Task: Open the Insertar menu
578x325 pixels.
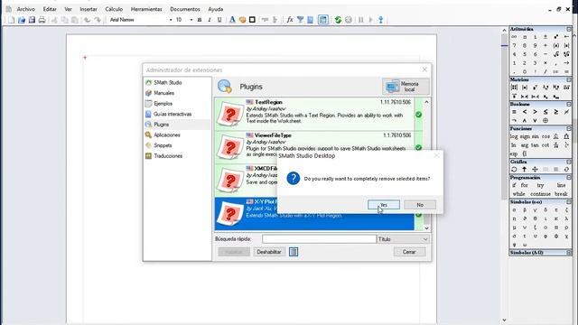Action: tap(89, 9)
